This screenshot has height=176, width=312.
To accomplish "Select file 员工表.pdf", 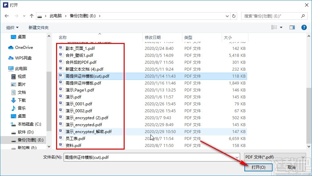I will pos(76,139).
